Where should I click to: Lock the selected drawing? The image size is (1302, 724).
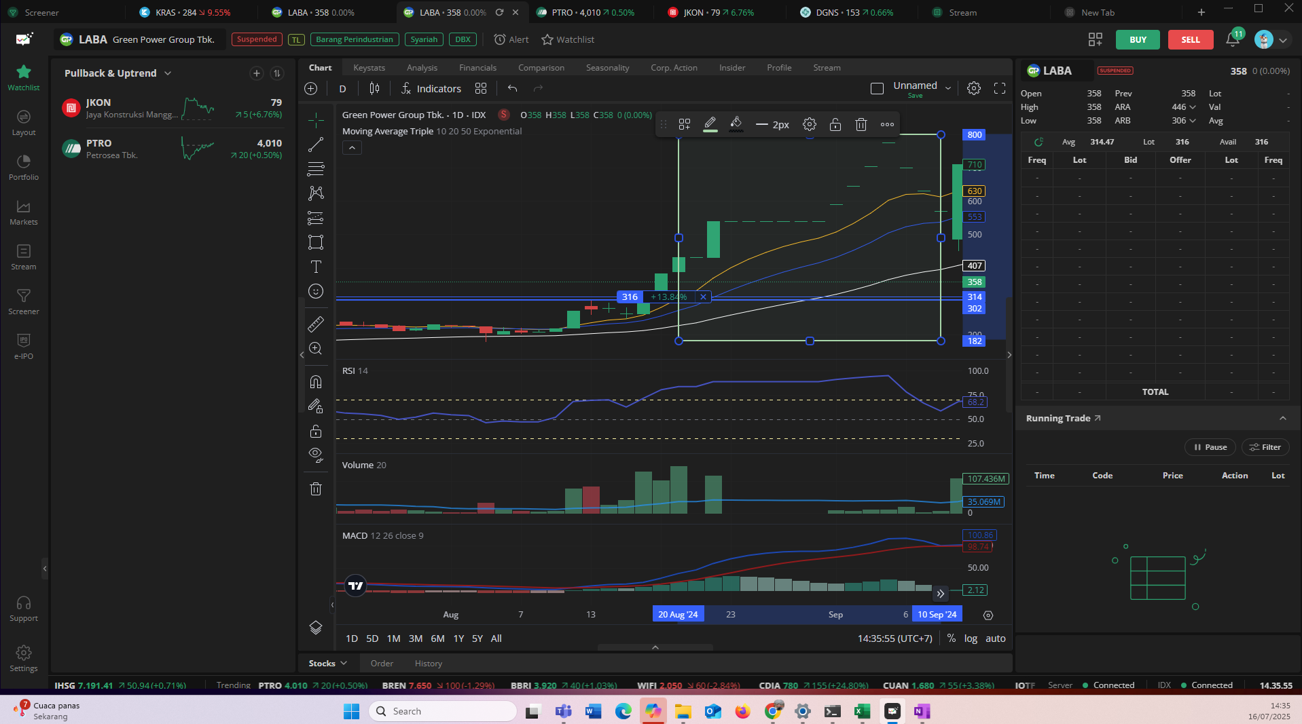coord(835,124)
